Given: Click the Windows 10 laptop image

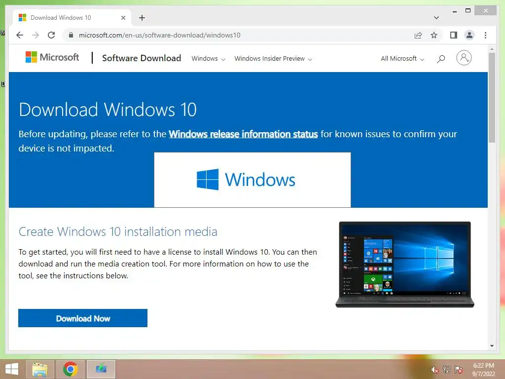Looking at the screenshot, I should click(405, 265).
